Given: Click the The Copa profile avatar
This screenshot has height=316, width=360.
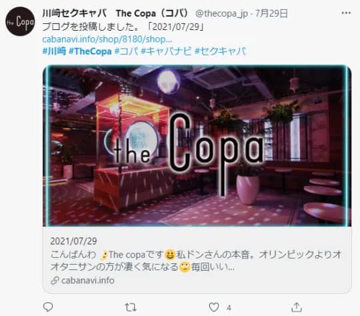Looking at the screenshot, I should tap(20, 21).
